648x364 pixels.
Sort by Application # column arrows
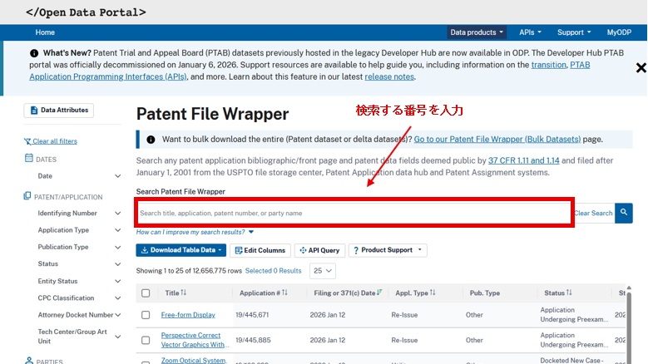284,293
